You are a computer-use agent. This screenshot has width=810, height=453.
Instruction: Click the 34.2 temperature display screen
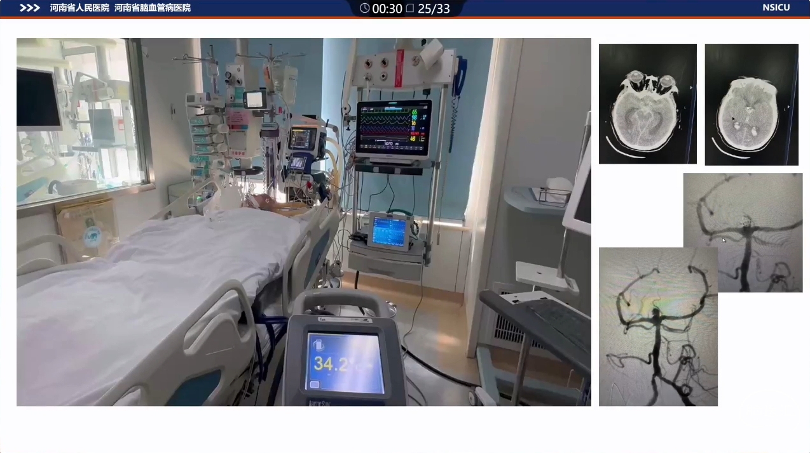346,362
